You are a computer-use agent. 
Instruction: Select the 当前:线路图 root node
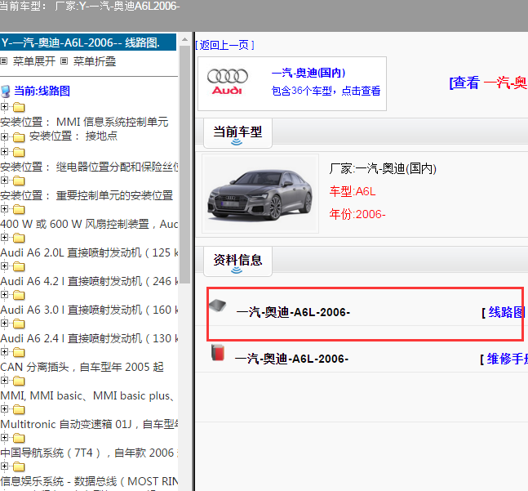point(42,91)
